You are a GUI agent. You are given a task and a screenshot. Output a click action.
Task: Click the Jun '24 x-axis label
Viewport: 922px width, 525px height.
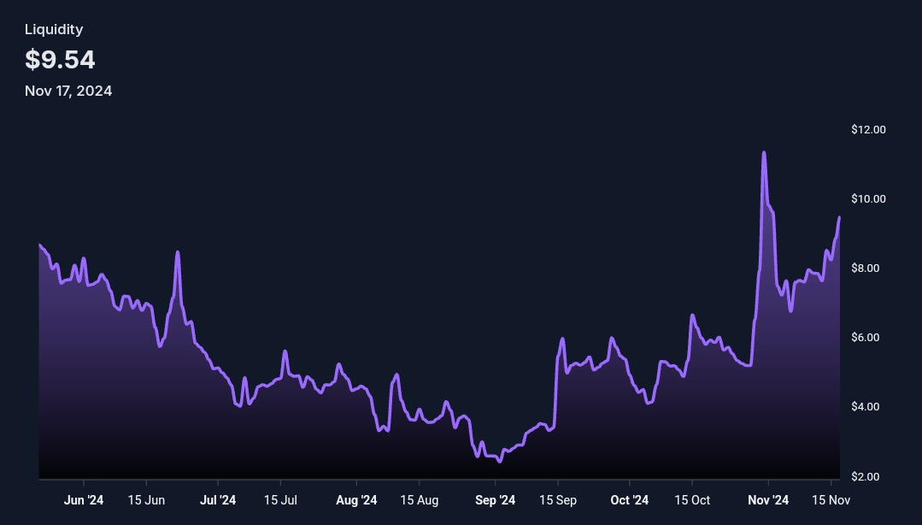(x=84, y=500)
